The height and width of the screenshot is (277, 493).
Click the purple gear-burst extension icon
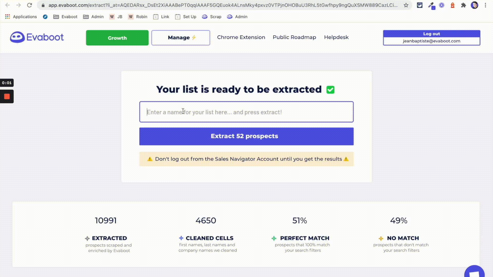pos(442,5)
